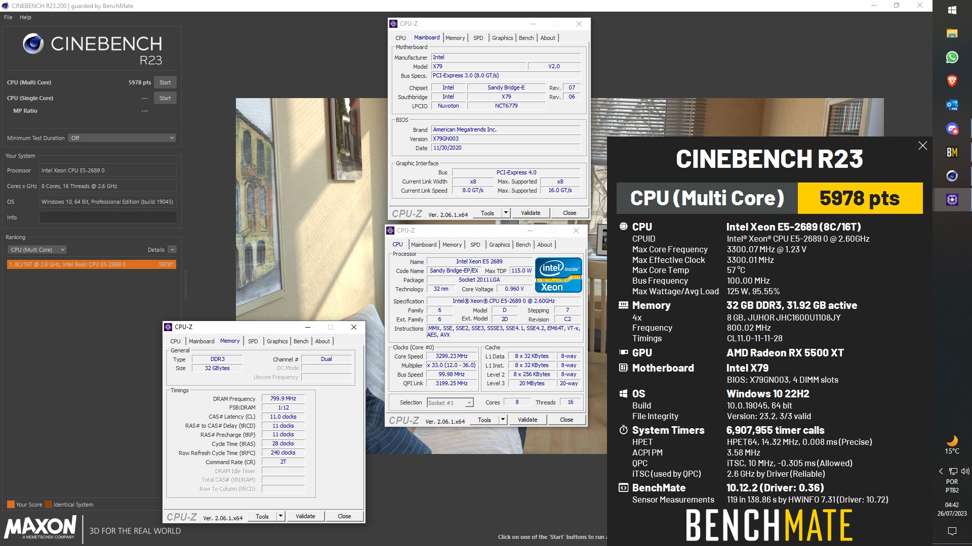Click Close button in CPU-Z Mainboard window
972x546 pixels.
570,213
